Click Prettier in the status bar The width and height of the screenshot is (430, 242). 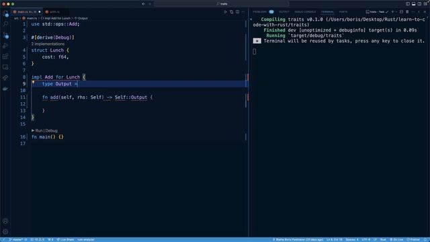click(413, 239)
